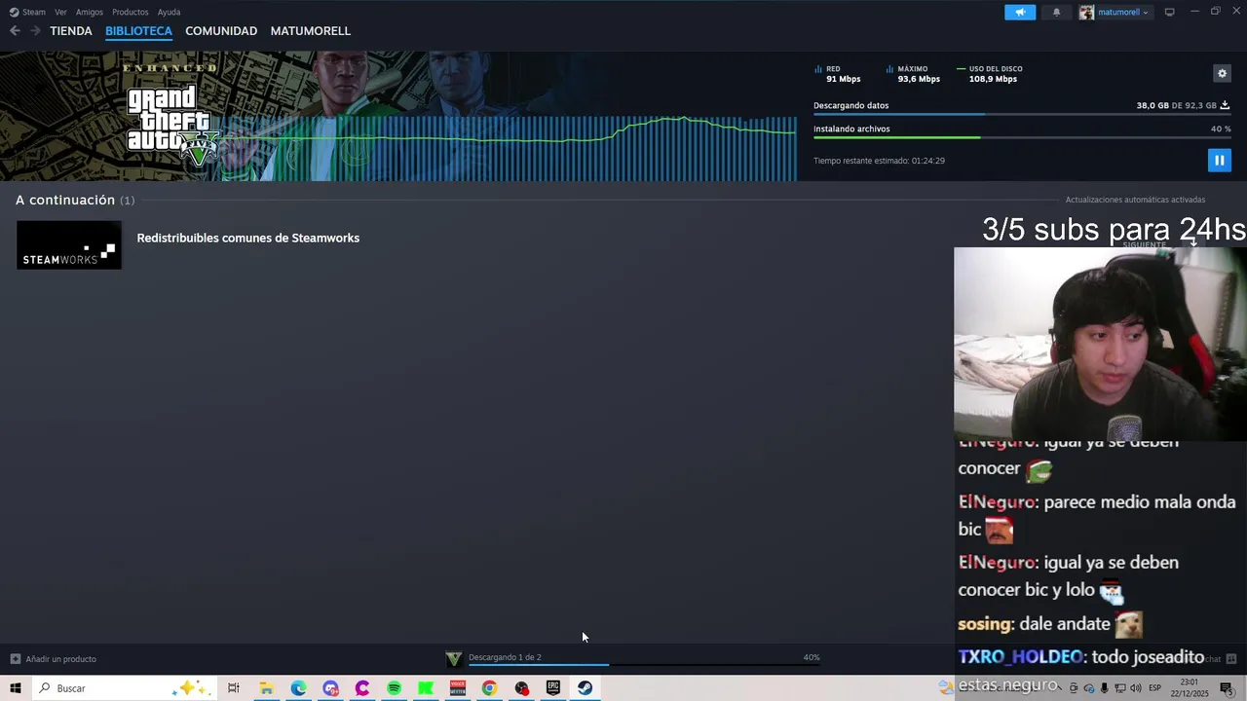Click the A continuación heading
Image resolution: width=1247 pixels, height=701 pixels.
coord(65,200)
